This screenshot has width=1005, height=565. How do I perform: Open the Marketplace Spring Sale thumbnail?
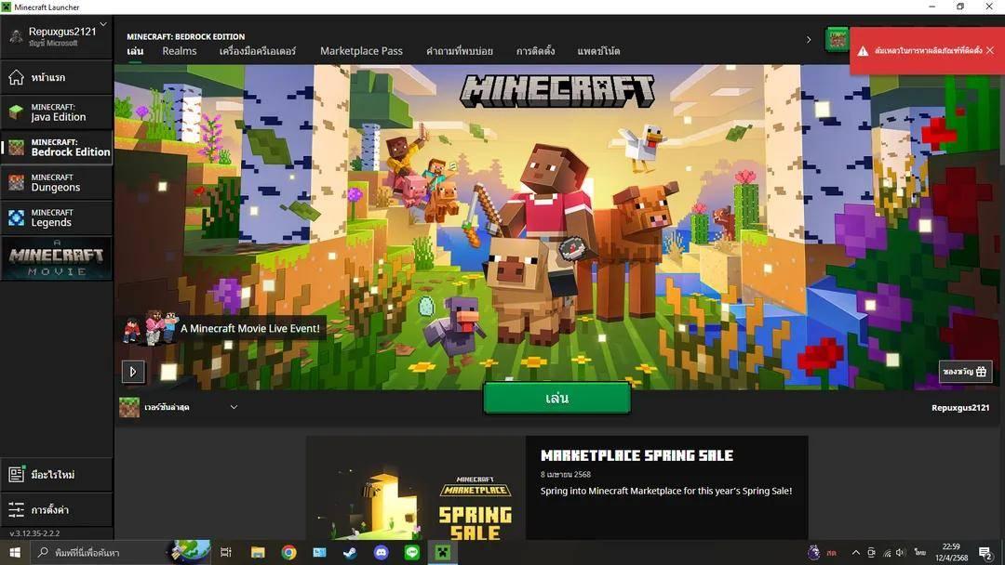(x=416, y=488)
